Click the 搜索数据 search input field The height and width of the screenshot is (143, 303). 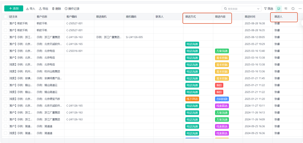[240, 9]
